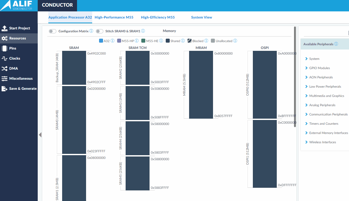Click info icon beside Configuration Matrix
Viewport: 349px width, 201px height.
coord(91,31)
